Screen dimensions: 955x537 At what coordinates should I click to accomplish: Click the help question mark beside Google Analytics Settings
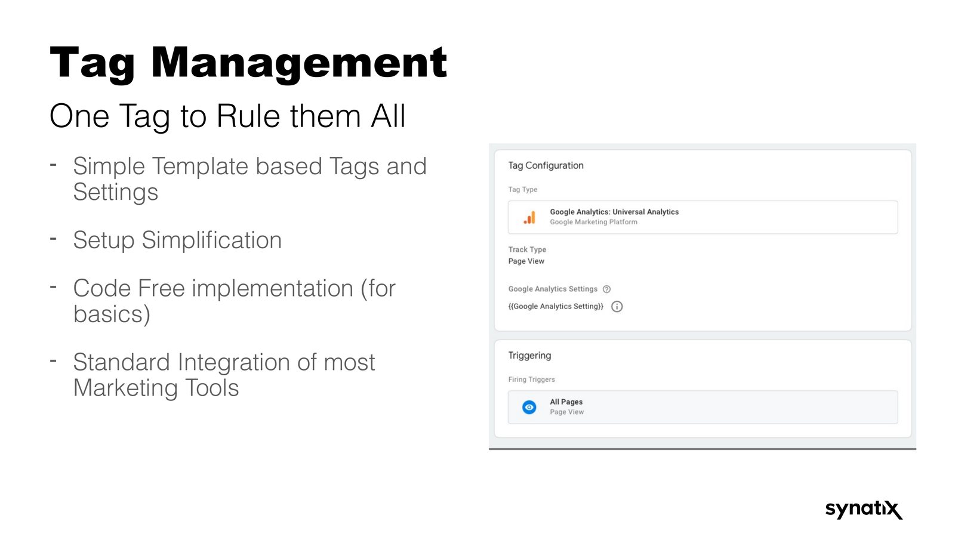(x=606, y=289)
